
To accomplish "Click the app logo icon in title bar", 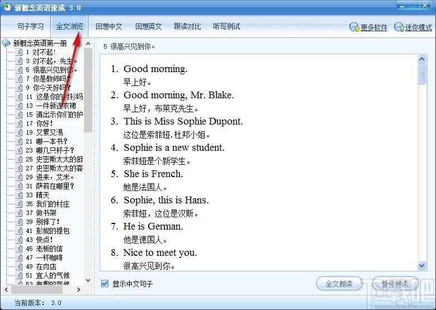I will tap(7, 7).
